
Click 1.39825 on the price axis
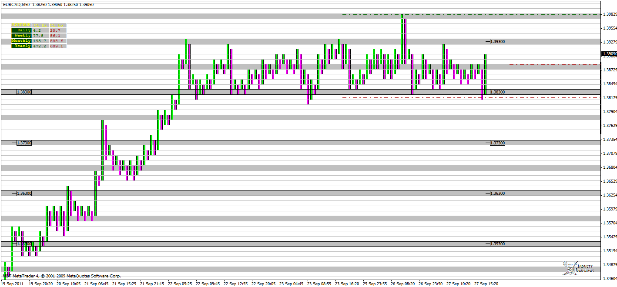click(610, 14)
